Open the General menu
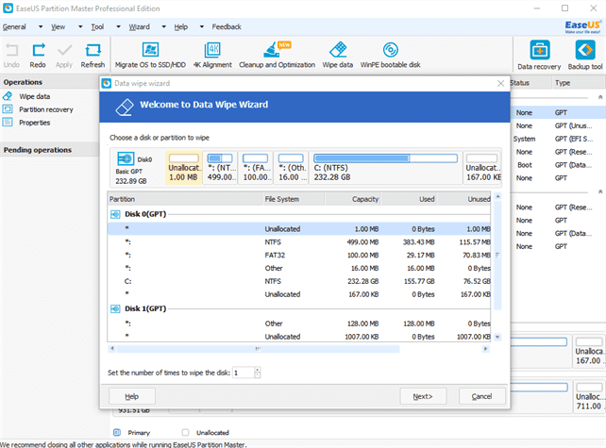Viewport: 606px width, 448px height. [14, 27]
